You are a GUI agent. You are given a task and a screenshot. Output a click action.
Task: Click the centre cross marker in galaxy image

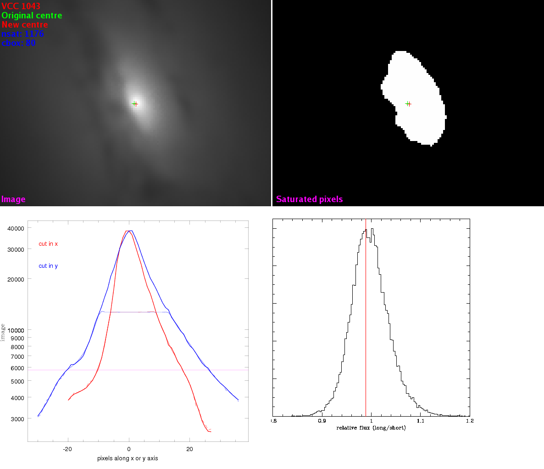coord(135,104)
